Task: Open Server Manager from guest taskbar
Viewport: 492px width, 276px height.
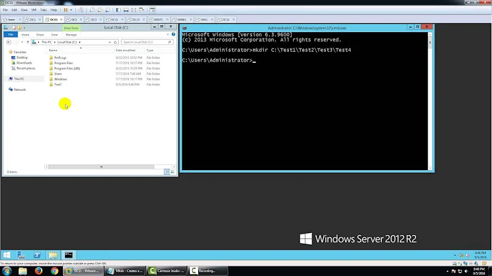Action: (x=21, y=255)
